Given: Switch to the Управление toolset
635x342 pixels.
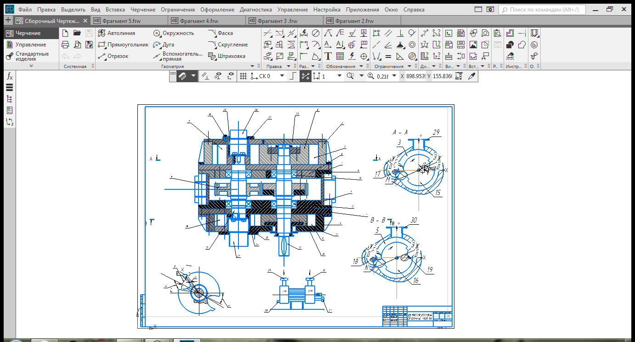Looking at the screenshot, I should [x=30, y=45].
